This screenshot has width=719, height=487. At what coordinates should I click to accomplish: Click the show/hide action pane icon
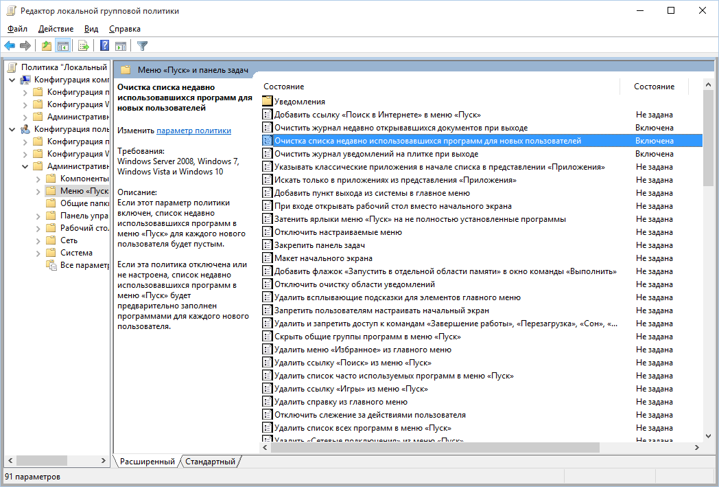[121, 46]
